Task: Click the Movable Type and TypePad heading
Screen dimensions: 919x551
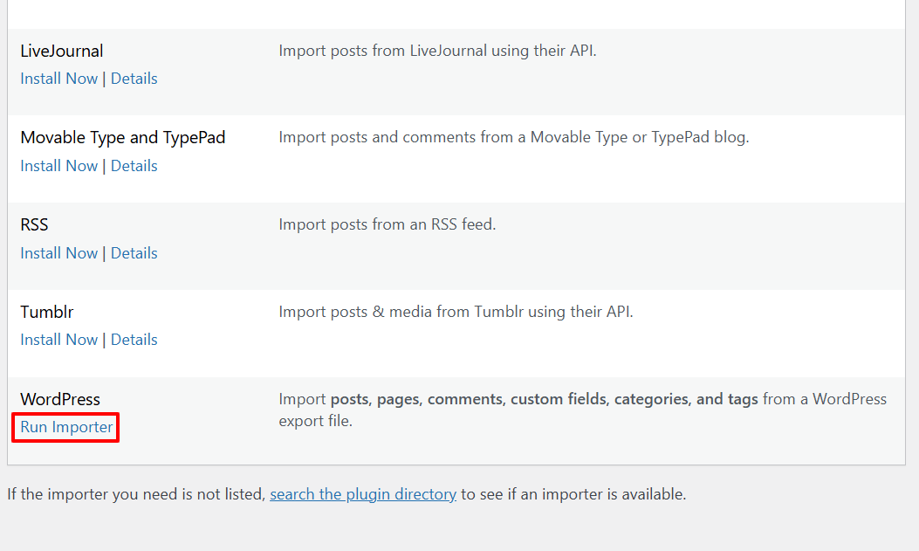Action: 123,138
